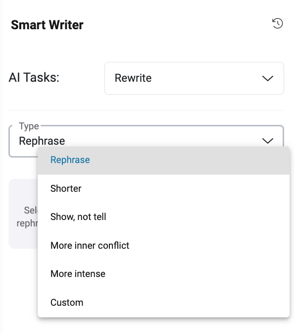The height and width of the screenshot is (333, 294).
Task: Click the AI Tasks label
Action: (x=34, y=77)
